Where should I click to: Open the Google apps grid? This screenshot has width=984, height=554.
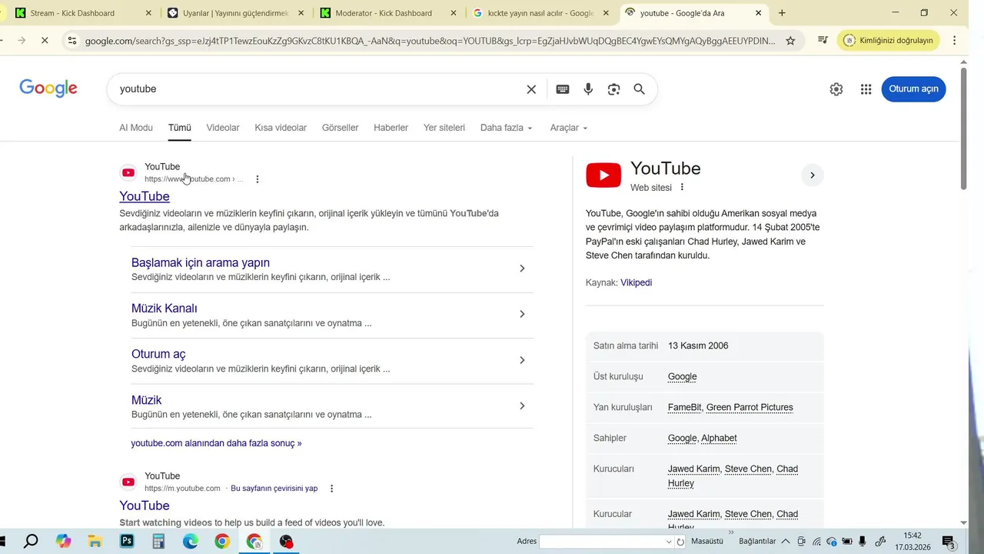(x=866, y=89)
